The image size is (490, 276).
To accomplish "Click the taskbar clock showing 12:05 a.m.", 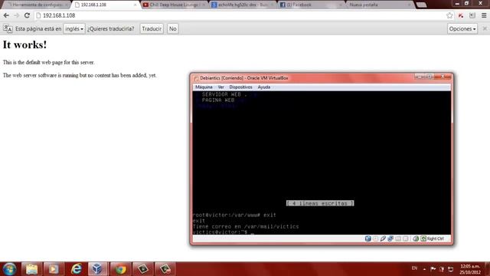I will [x=470, y=269].
